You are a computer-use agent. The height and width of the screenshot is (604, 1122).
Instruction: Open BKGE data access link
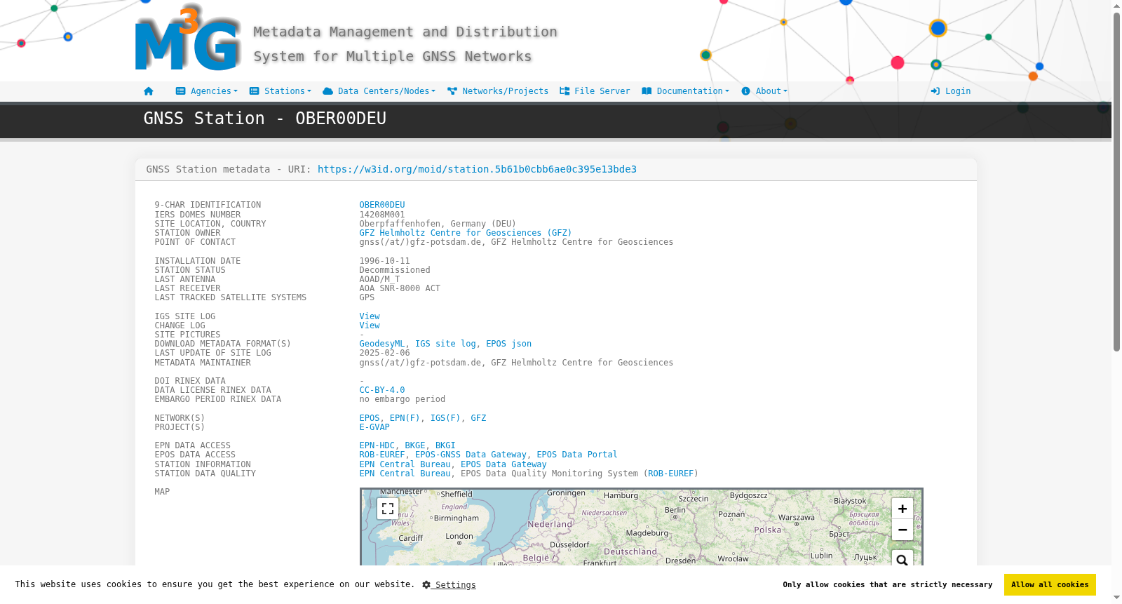(415, 445)
